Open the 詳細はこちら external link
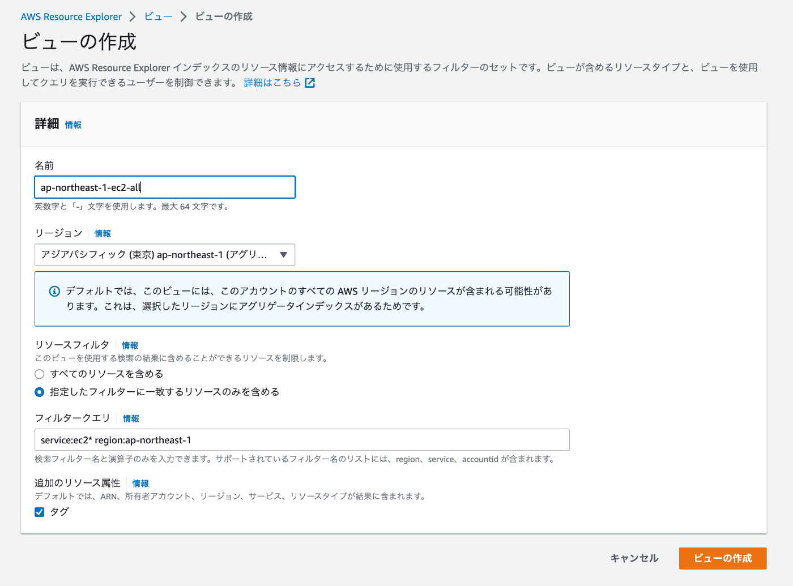Image resolution: width=793 pixels, height=586 pixels. click(272, 83)
